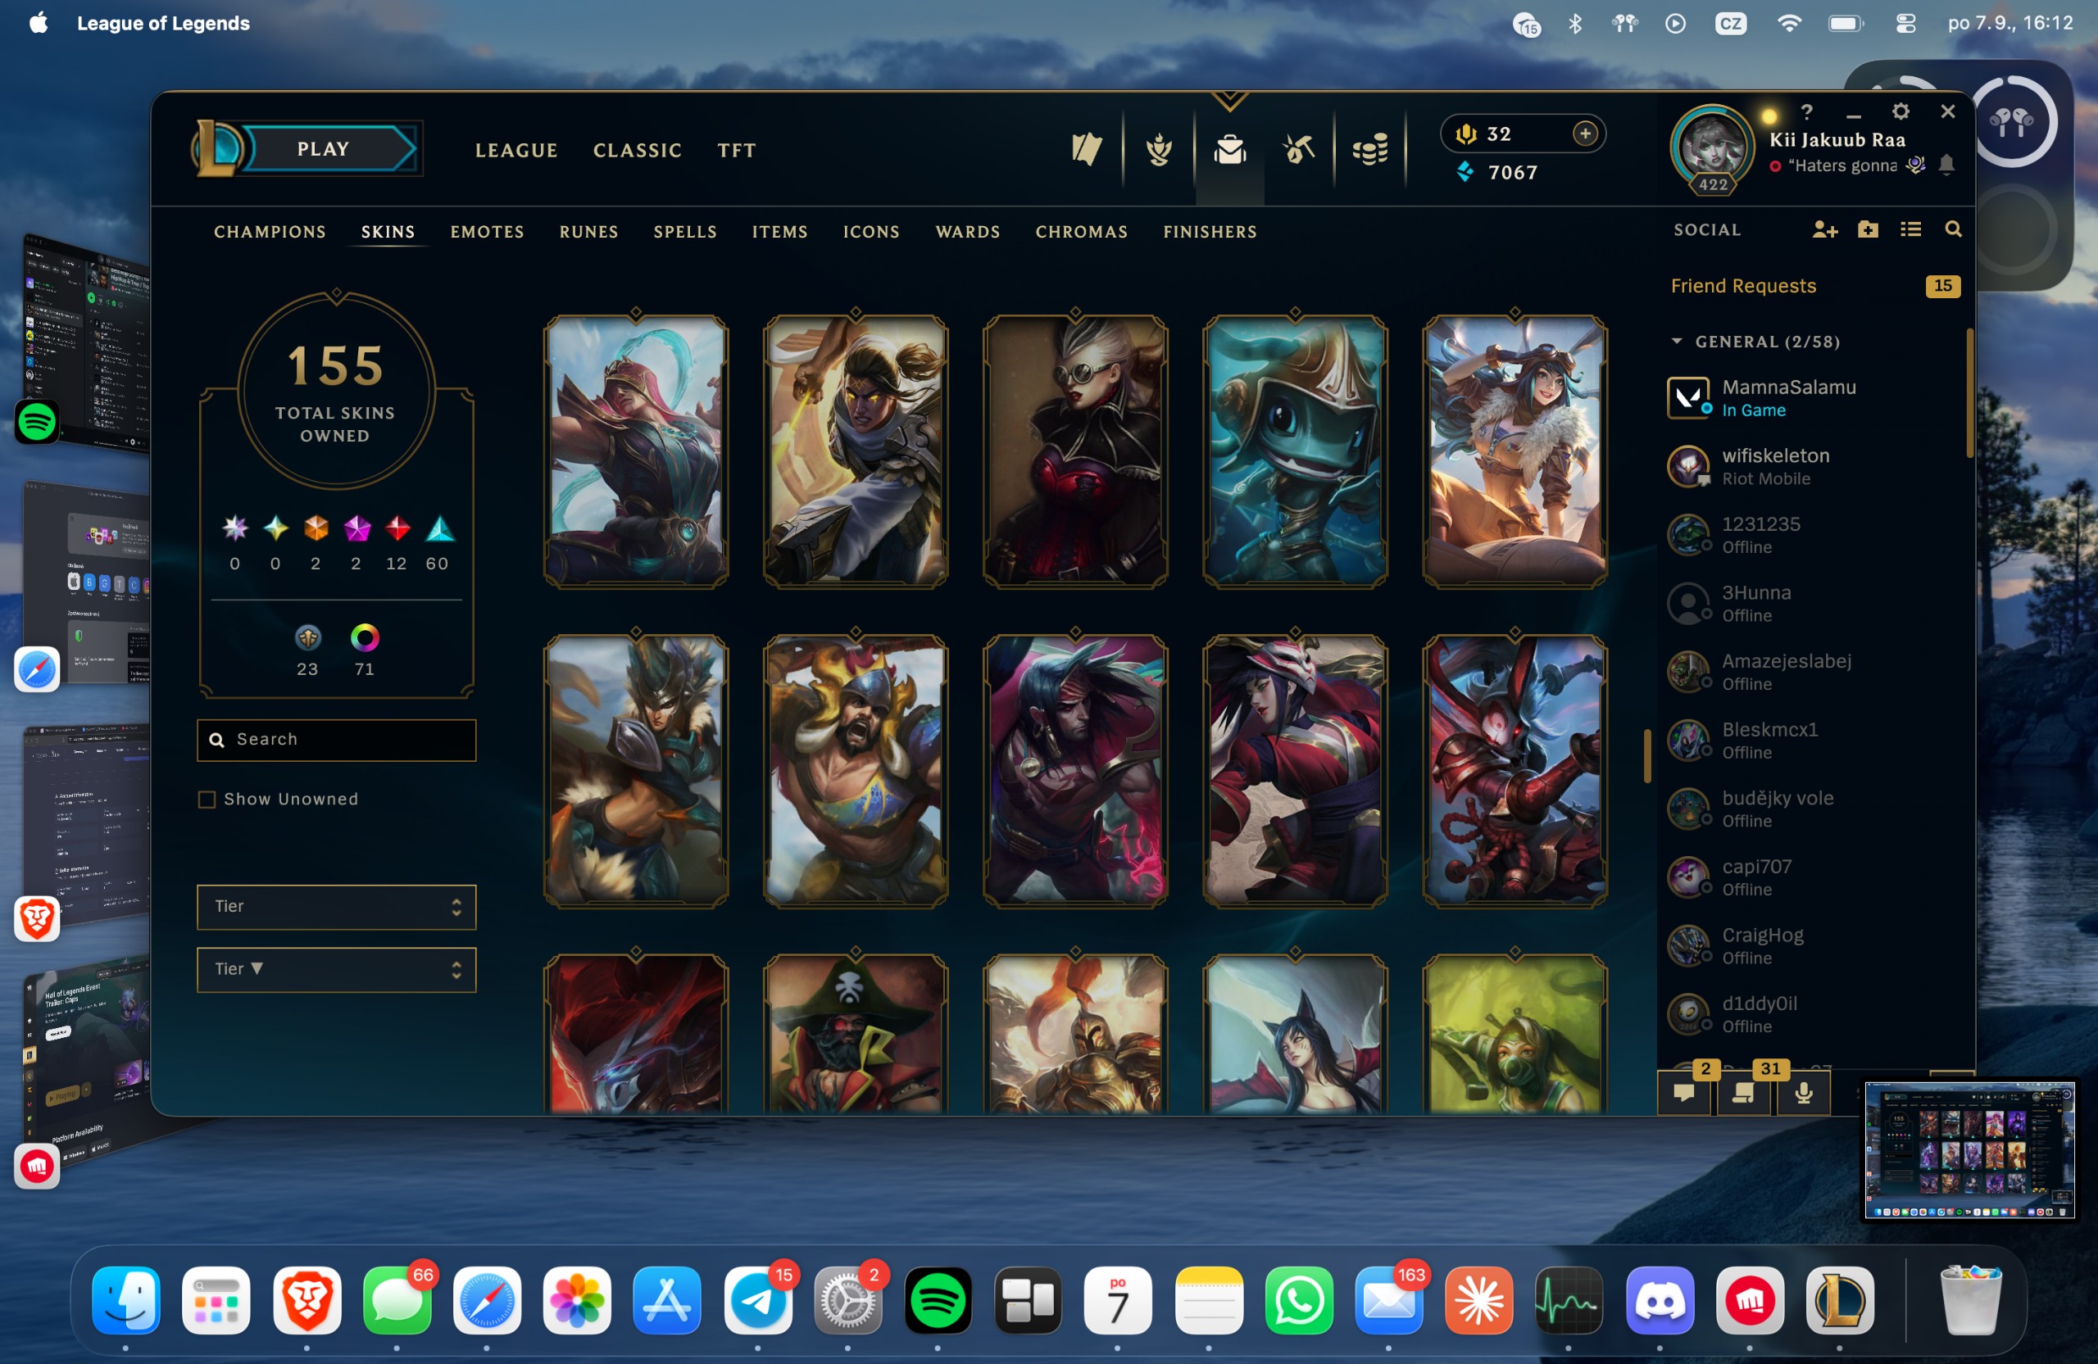Screen dimensions: 2098x1364
Task: Open client settings gear icon
Action: (x=1900, y=111)
